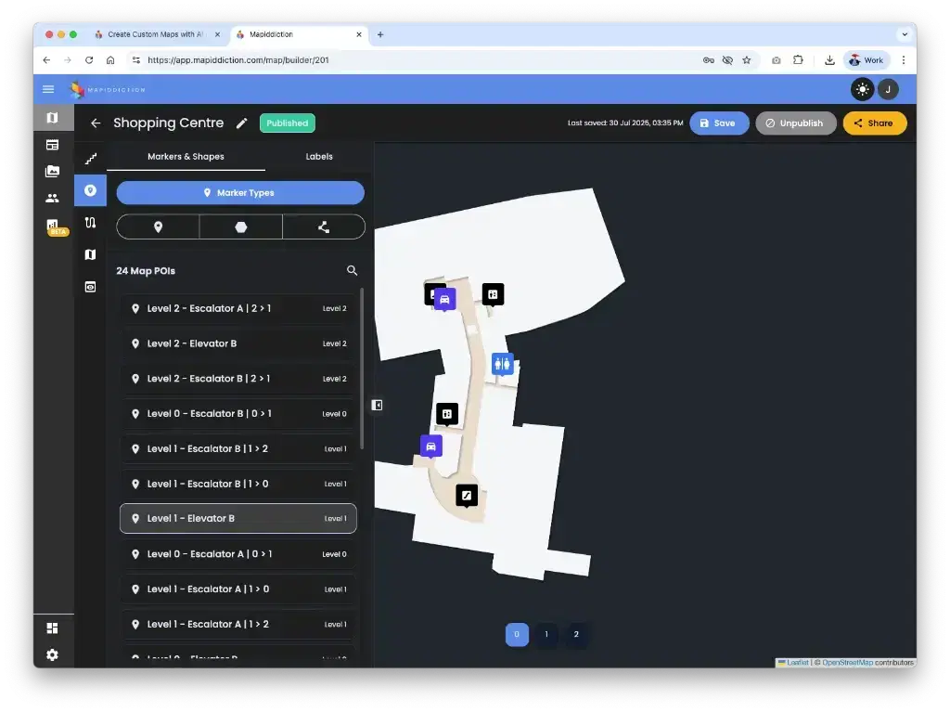Open the media gallery in the left sidebar

point(53,172)
